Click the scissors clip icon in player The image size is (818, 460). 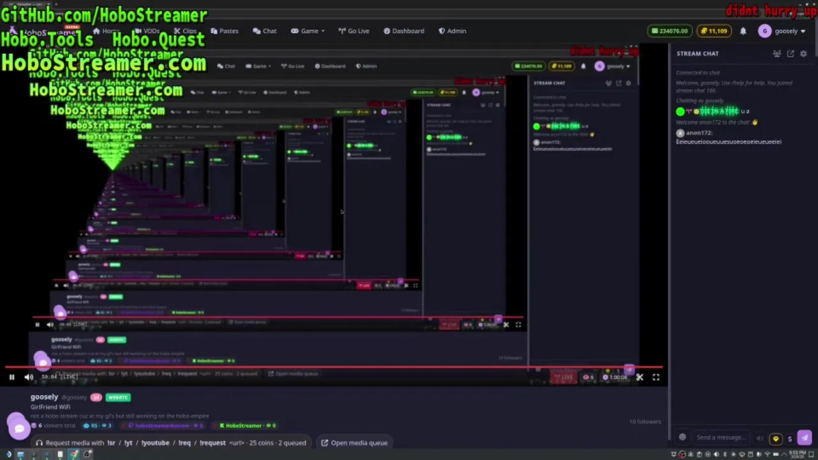coord(640,377)
